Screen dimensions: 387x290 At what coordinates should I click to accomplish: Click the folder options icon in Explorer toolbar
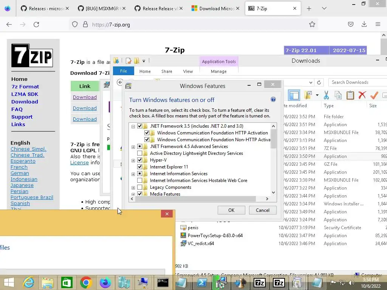point(308,95)
